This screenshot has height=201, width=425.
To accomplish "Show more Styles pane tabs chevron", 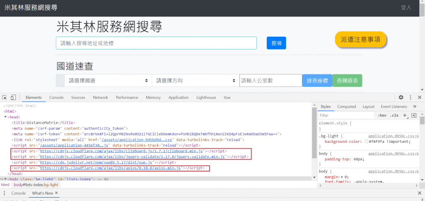I will click(415, 107).
